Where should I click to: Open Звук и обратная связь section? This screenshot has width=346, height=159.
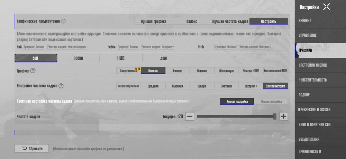320,124
